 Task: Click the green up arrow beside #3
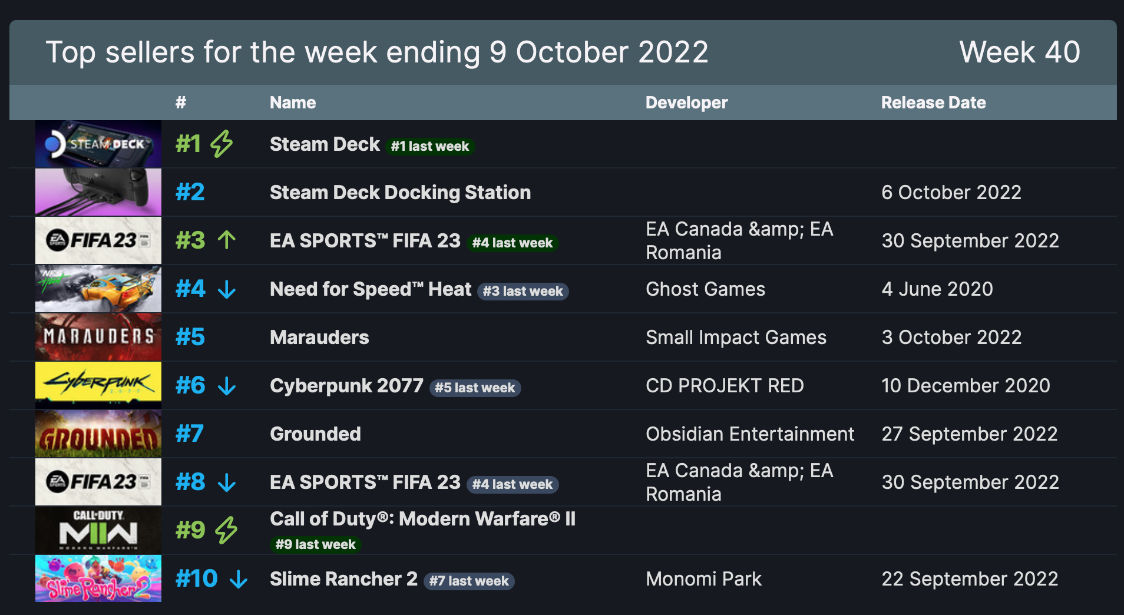point(227,240)
